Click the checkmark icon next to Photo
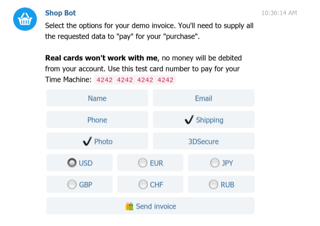The image size is (320, 226). (87, 141)
